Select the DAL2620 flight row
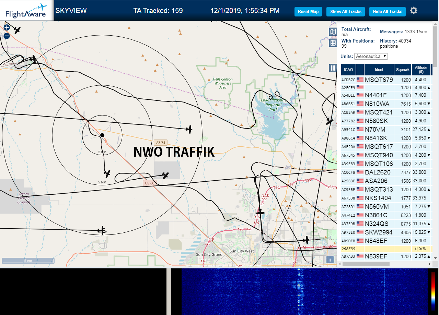Image resolution: width=439 pixels, height=315 pixels. (386, 172)
